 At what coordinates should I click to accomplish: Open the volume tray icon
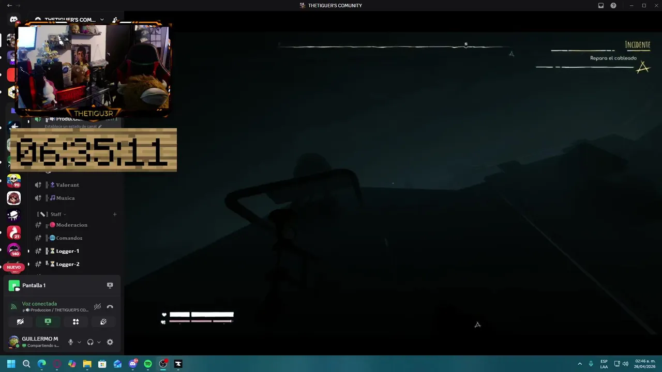tap(625, 364)
